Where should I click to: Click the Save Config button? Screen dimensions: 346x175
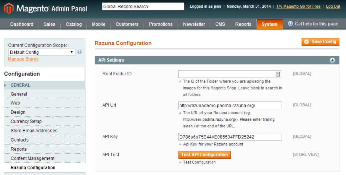(x=321, y=42)
